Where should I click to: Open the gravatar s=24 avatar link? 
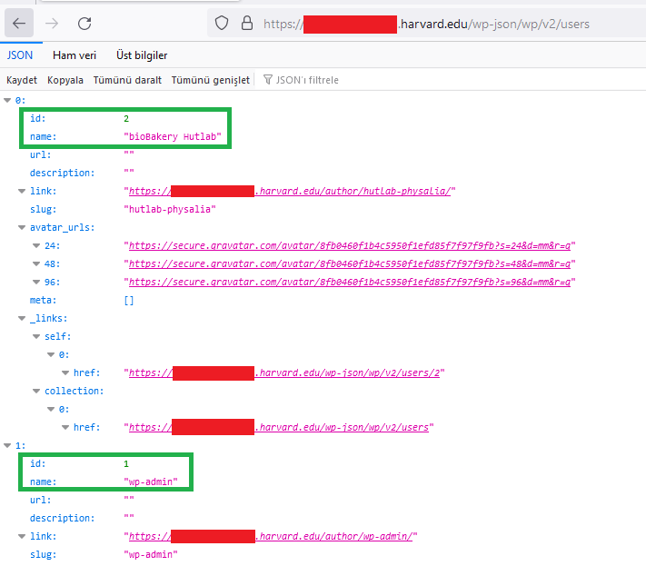pyautogui.click(x=350, y=246)
